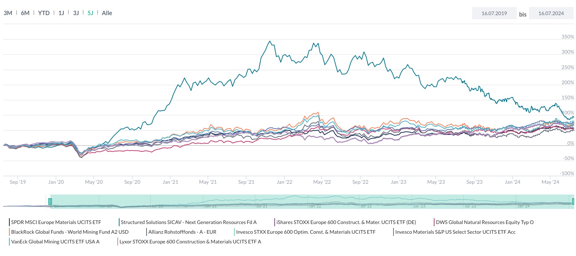The width and height of the screenshot is (576, 256).
Task: Hide Structured Solutions Next Generation Resources line
Action: (x=189, y=222)
